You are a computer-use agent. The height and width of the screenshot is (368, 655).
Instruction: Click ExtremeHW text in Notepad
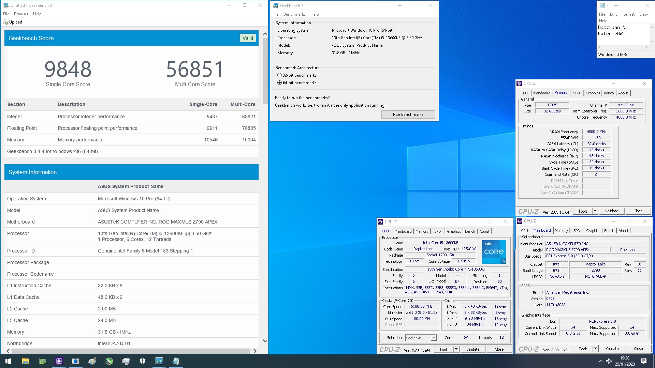tap(610, 33)
